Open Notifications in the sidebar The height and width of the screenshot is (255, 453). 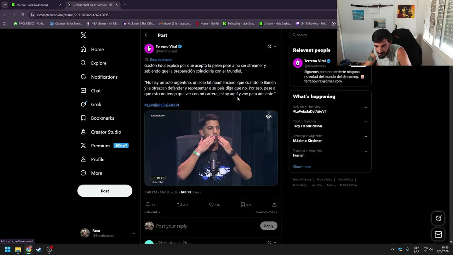coord(104,77)
